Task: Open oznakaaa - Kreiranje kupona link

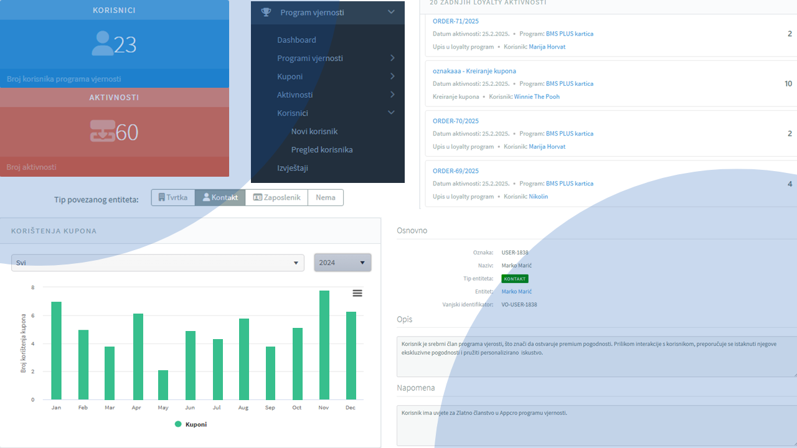Action: point(474,71)
